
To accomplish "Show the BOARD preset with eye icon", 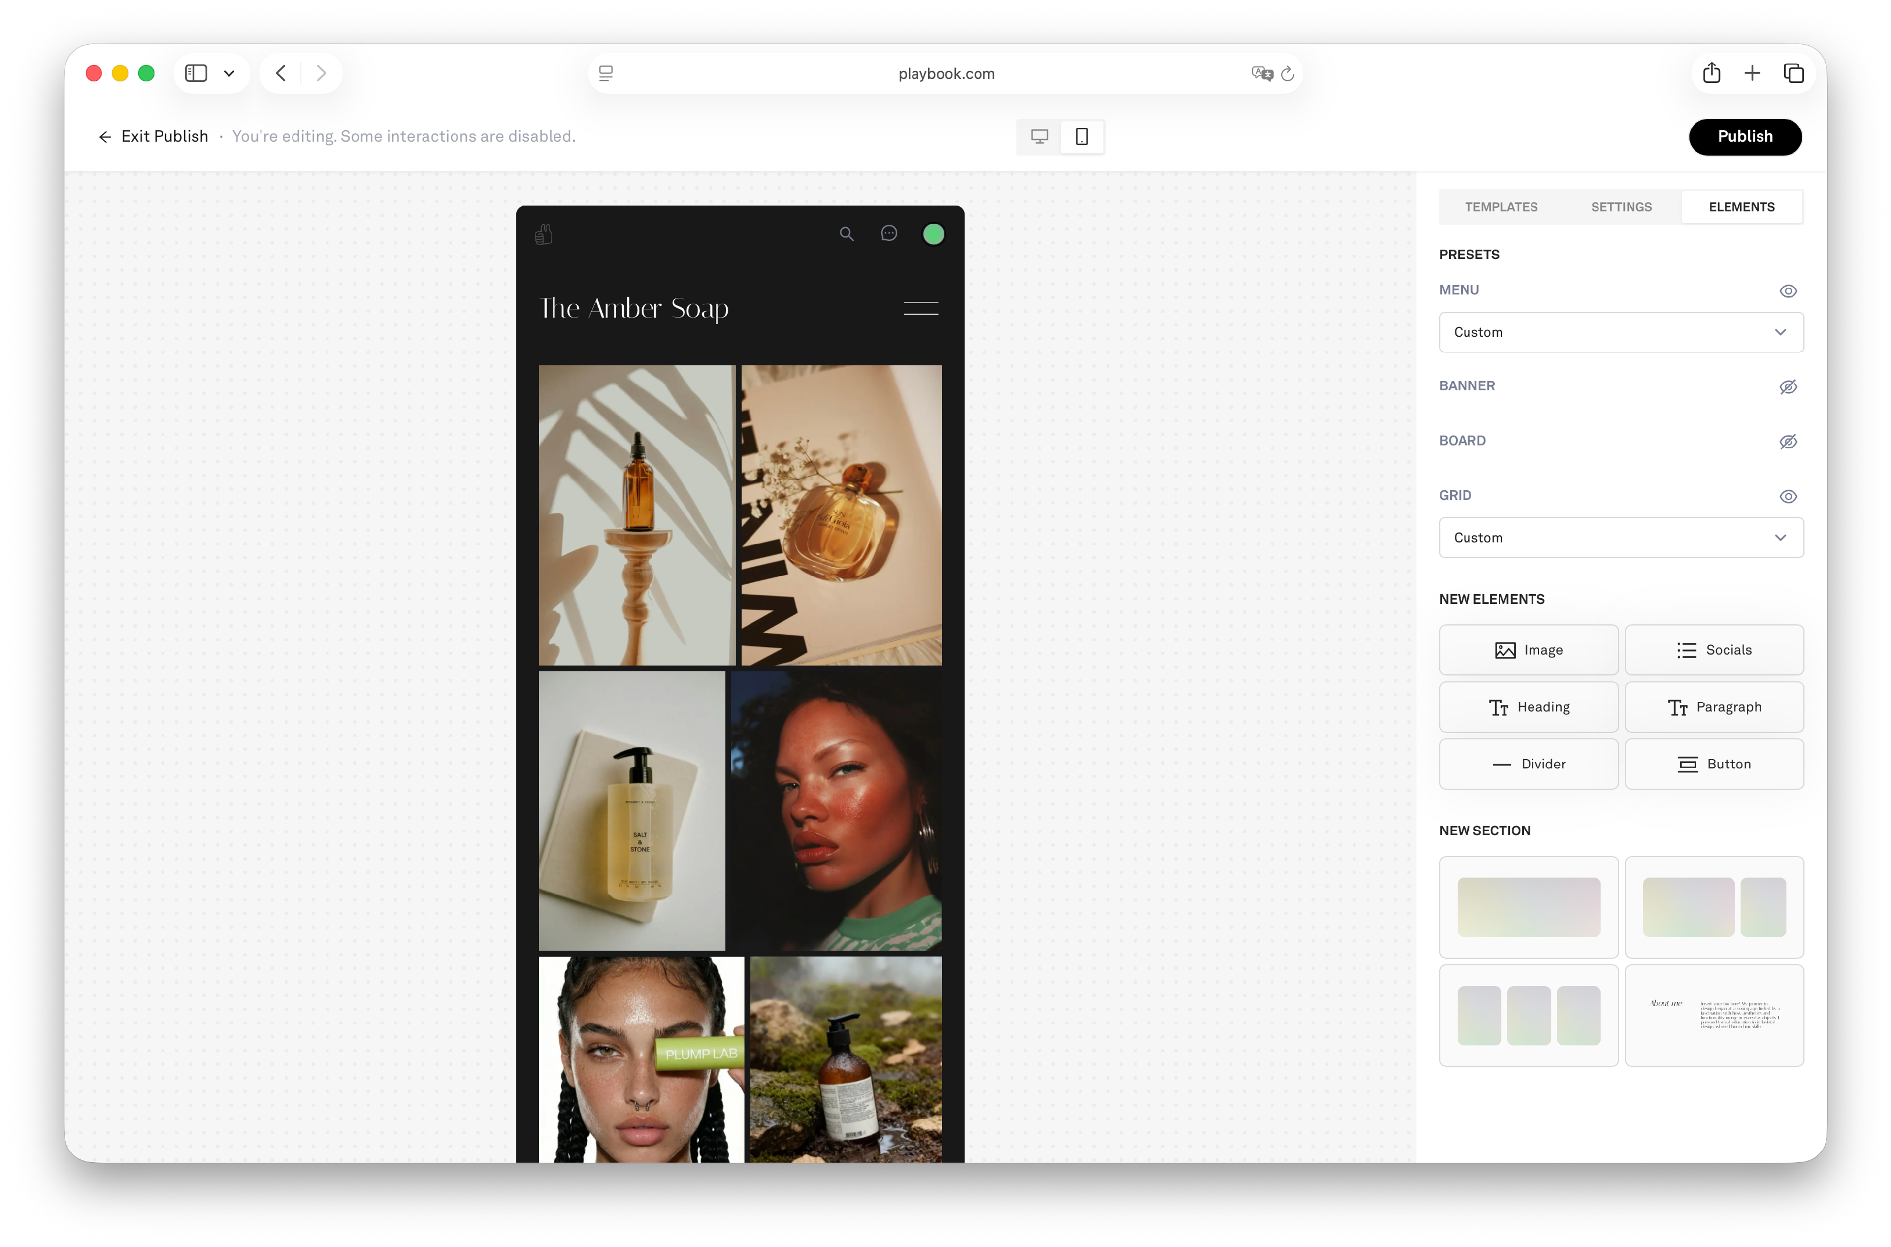I will 1788,442.
